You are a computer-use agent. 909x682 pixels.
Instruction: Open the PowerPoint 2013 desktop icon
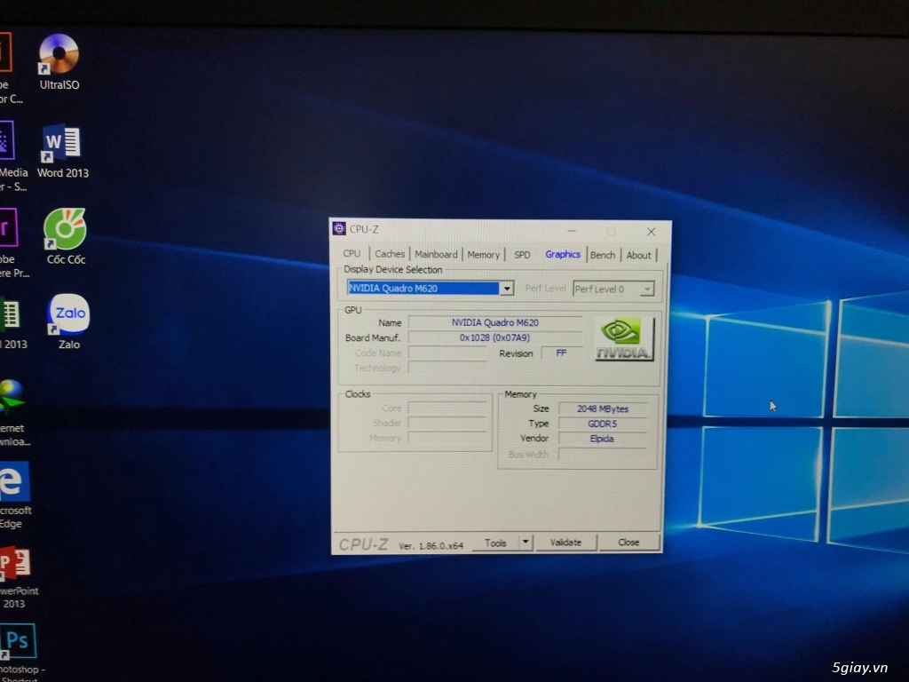click(17, 577)
